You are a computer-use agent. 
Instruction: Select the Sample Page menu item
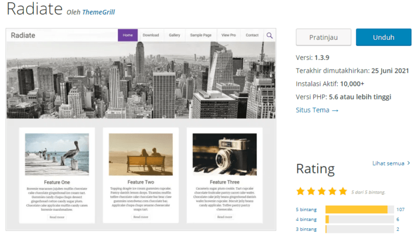pos(201,35)
